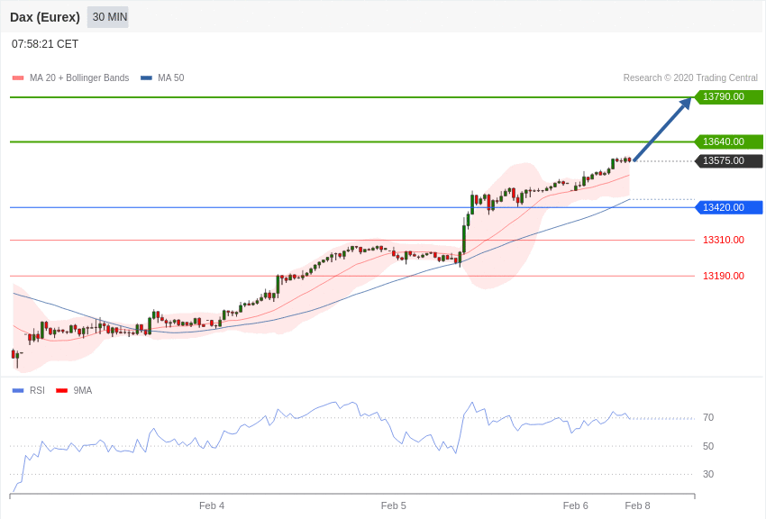Click the 30 MIN timeframe badge
766x519 pixels.
108,17
